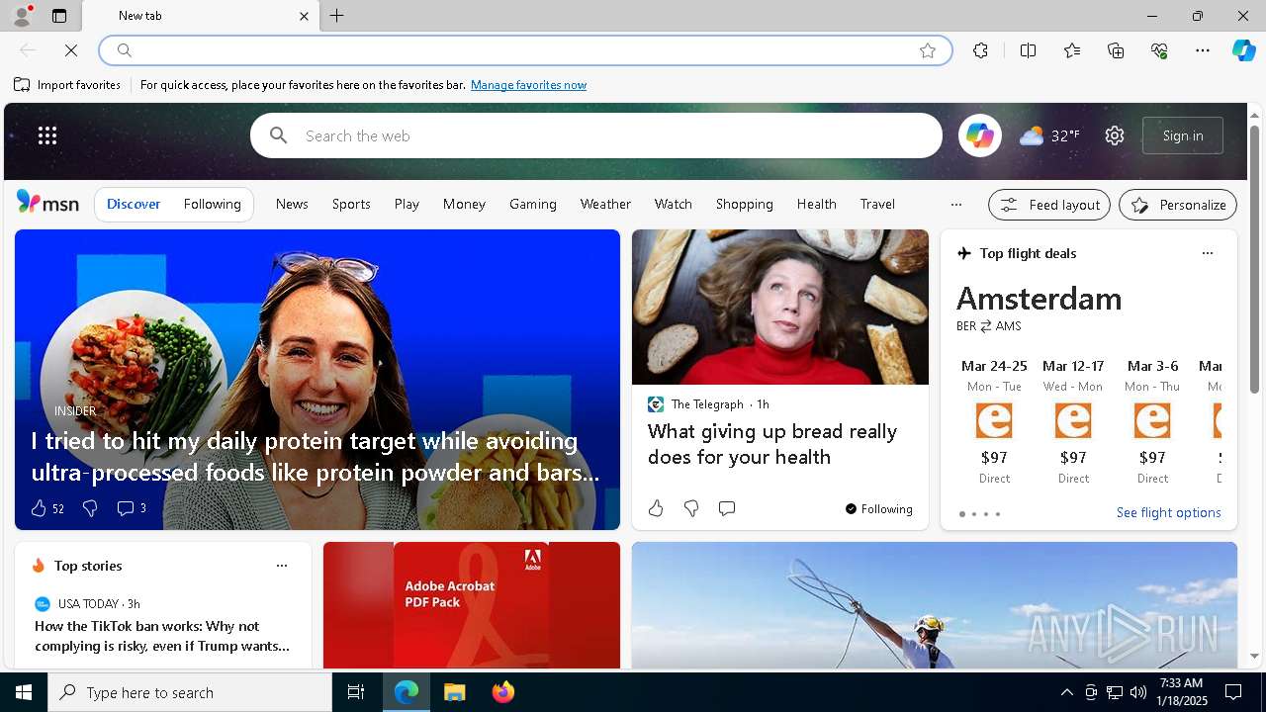Open the Edge profile icon
The width and height of the screenshot is (1266, 712).
pos(21,16)
